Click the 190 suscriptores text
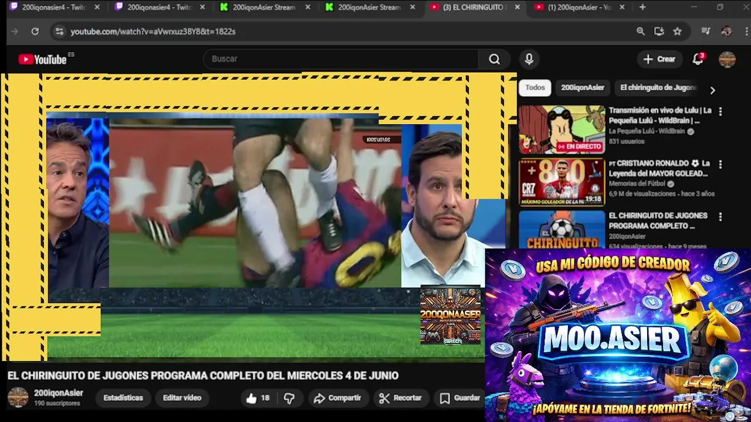Image resolution: width=751 pixels, height=422 pixels. tap(57, 404)
